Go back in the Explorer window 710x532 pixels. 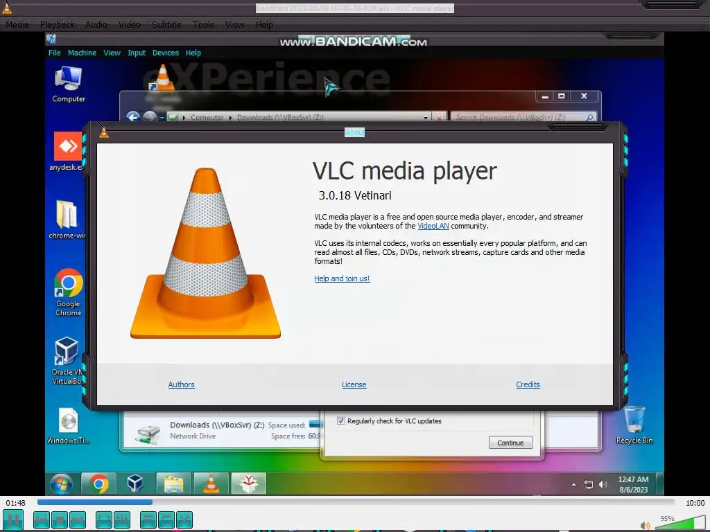pos(132,116)
